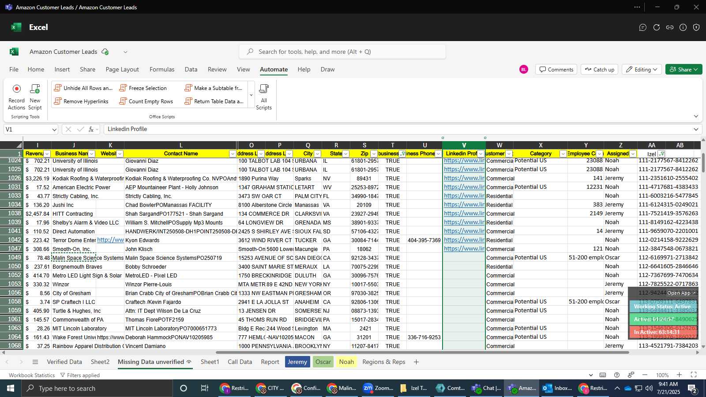Image resolution: width=706 pixels, height=397 pixels.
Task: Click the Catch up button
Action: (599, 70)
